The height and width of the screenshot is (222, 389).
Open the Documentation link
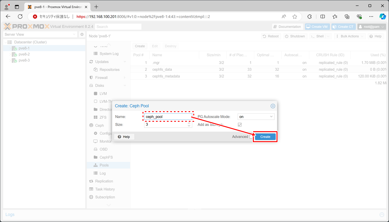(x=287, y=27)
